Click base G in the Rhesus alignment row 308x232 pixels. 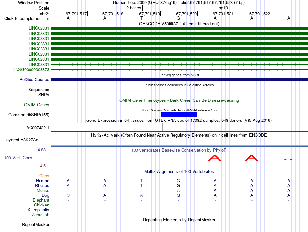(178, 185)
